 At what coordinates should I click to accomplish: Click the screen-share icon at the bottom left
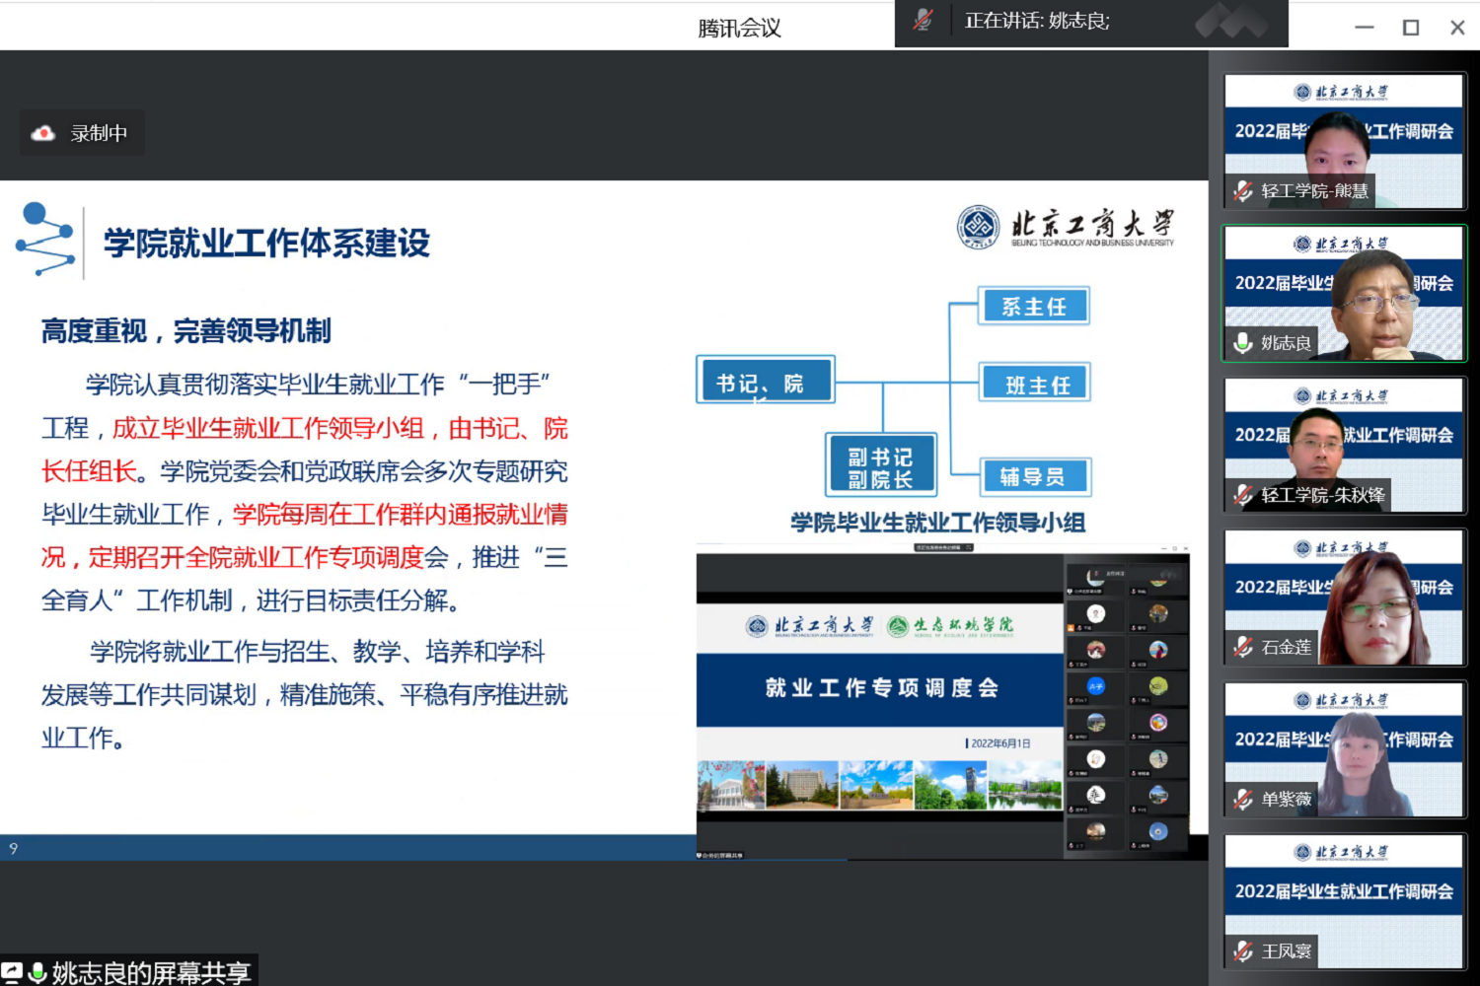tap(12, 973)
